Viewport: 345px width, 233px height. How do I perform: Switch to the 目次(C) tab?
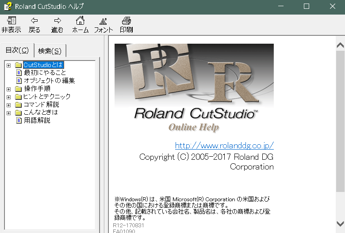tap(17, 50)
